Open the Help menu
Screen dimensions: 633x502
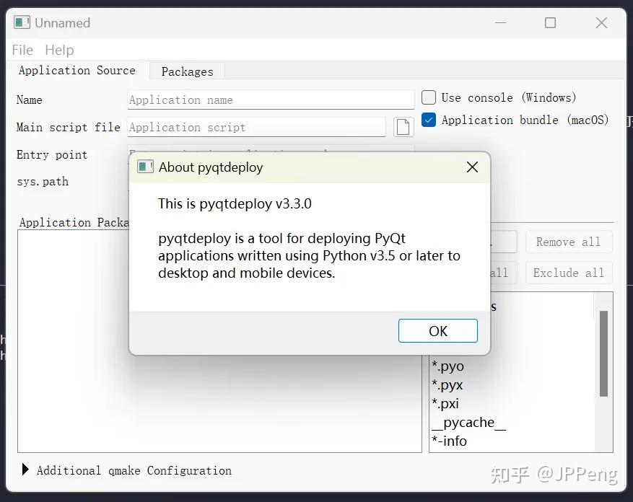tap(59, 50)
